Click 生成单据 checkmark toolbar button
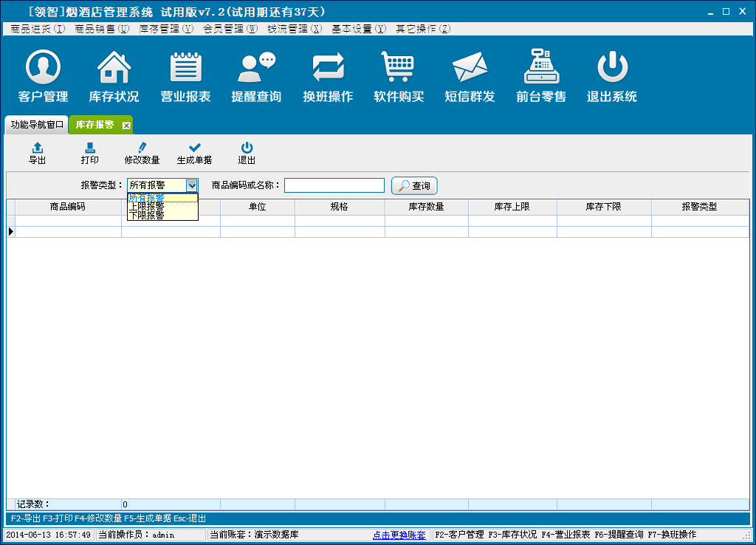Image resolution: width=756 pixels, height=545 pixels. click(194, 153)
